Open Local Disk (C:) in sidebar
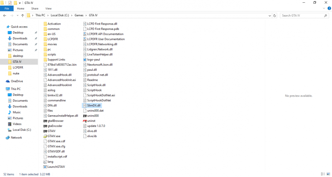Screen dimensions: 332x177 (x=22, y=130)
